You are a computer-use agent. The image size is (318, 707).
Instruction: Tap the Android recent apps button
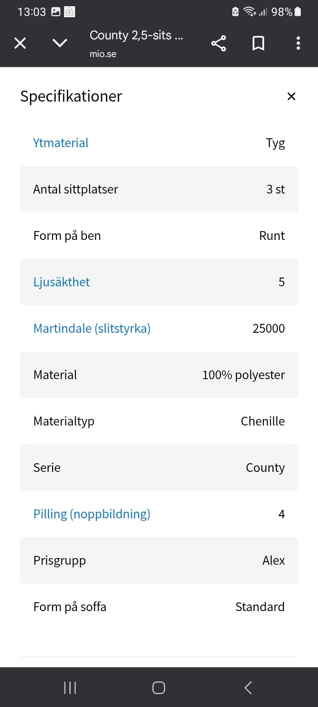click(x=70, y=688)
